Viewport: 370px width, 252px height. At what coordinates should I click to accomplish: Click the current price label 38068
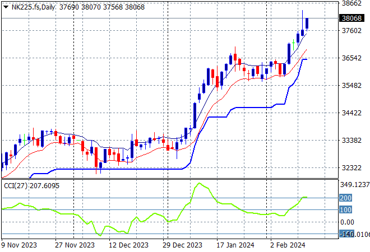tap(351, 18)
